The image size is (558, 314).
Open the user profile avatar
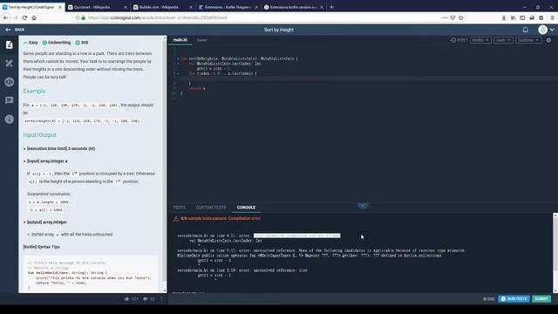point(542,30)
